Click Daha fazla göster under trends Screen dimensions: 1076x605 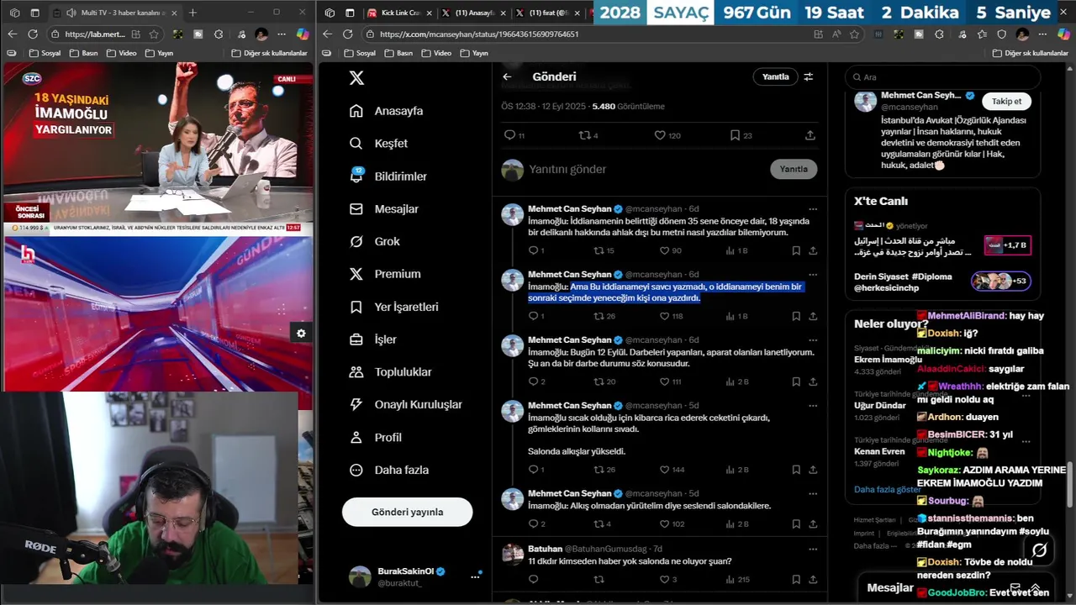888,489
